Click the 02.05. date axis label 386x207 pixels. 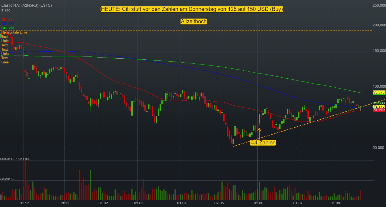pyautogui.click(x=220, y=203)
